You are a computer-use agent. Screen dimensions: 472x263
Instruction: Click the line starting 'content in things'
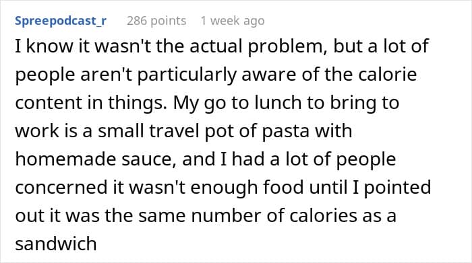207,104
